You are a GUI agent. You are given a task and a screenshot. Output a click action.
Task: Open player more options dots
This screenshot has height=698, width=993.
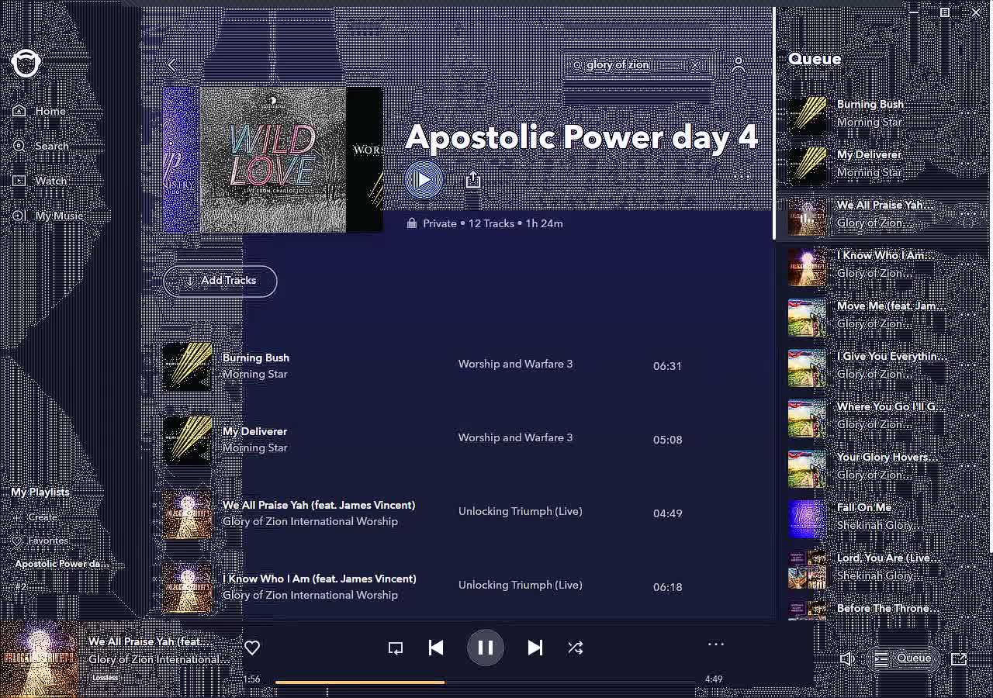tap(716, 644)
